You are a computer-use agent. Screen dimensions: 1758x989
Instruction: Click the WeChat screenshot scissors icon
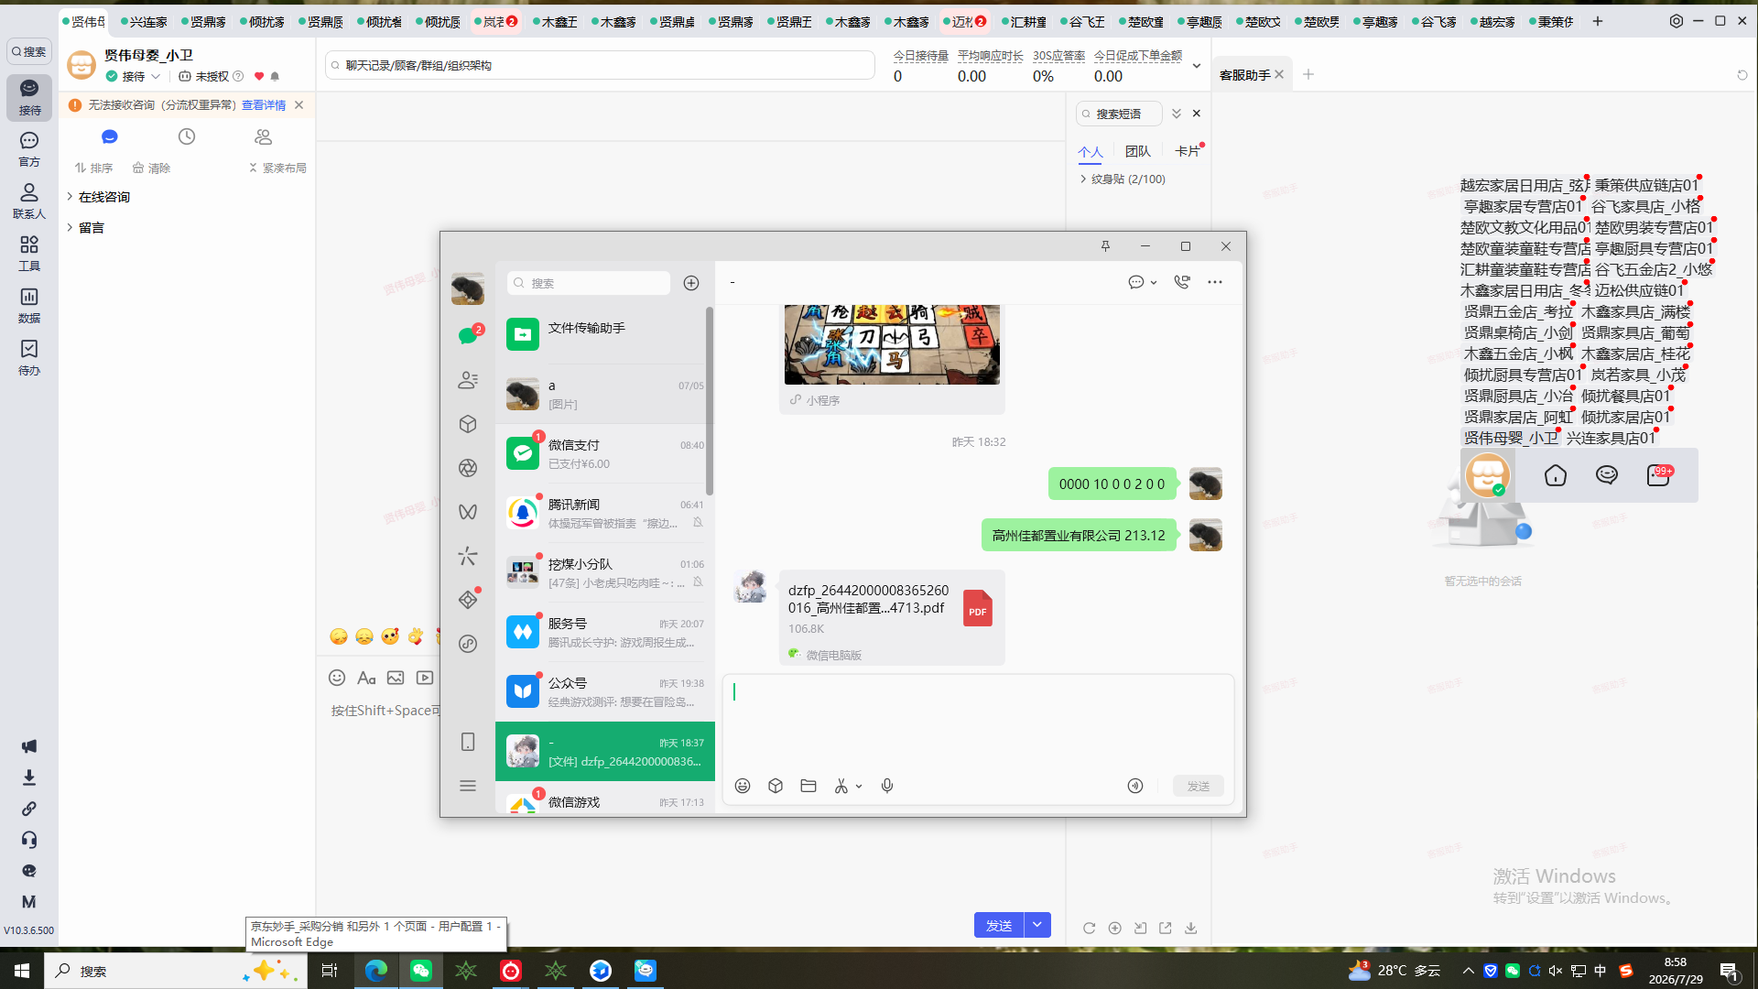(x=841, y=786)
